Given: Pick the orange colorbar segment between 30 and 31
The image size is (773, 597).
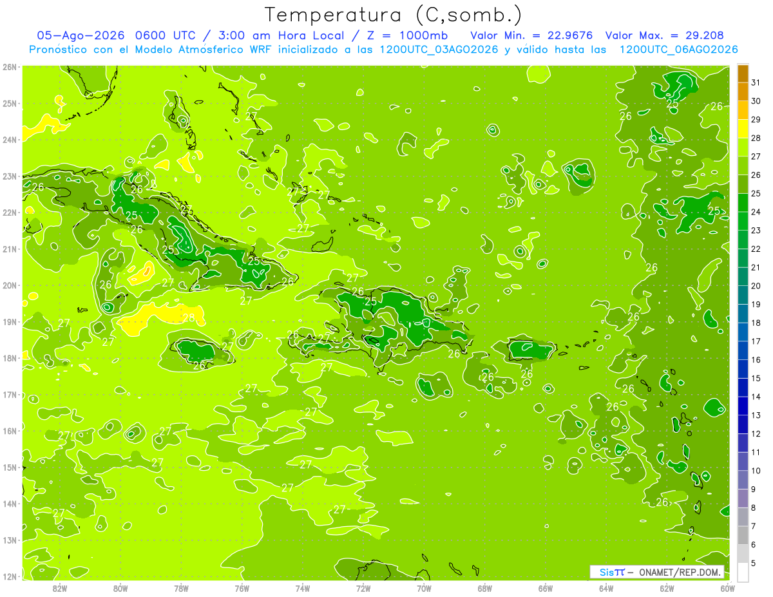Looking at the screenshot, I should click(x=743, y=91).
